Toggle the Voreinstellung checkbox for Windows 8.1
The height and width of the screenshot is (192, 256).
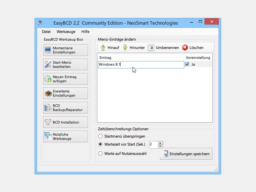[x=187, y=64]
